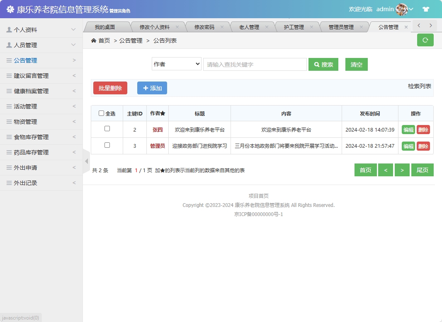Expand the 健康档案管理 menu section

(x=31, y=91)
